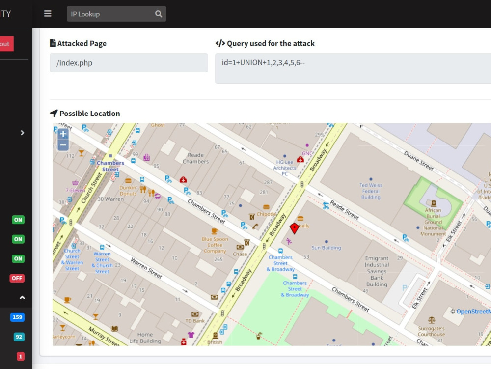Click the African Burial Ground monument icon
This screenshot has height=369, width=491.
tap(434, 203)
